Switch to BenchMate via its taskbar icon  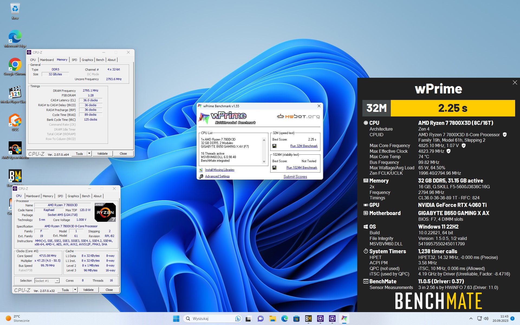pos(308,318)
